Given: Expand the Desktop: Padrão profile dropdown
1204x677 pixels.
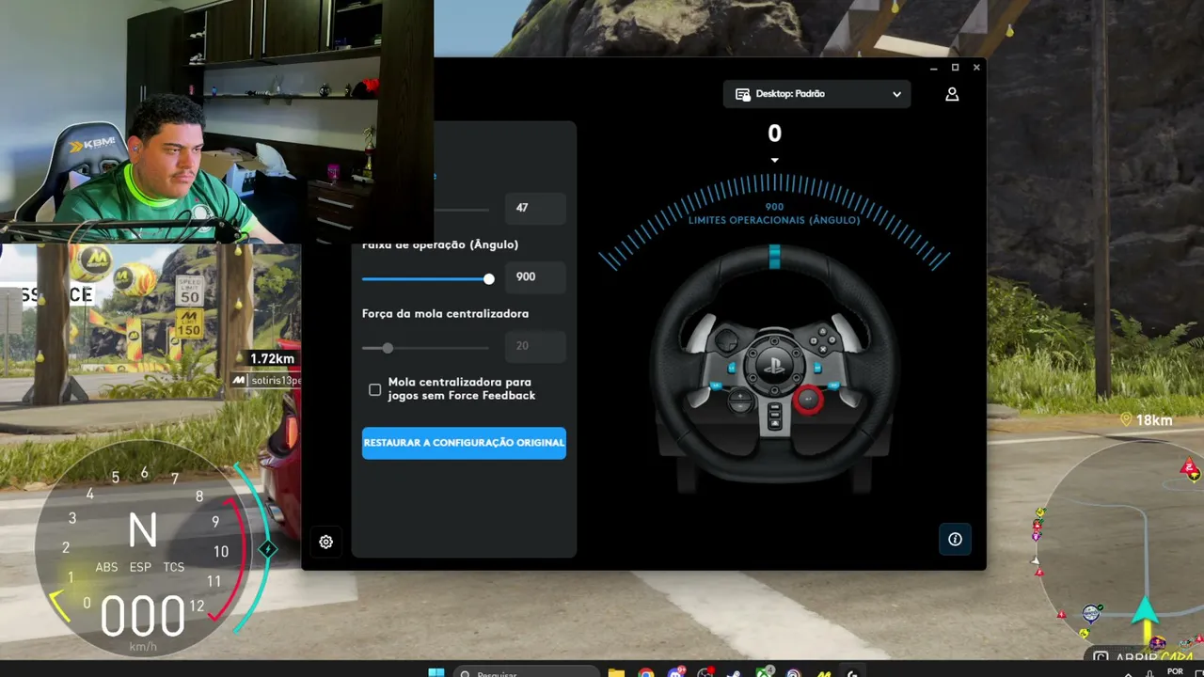Looking at the screenshot, I should click(816, 94).
